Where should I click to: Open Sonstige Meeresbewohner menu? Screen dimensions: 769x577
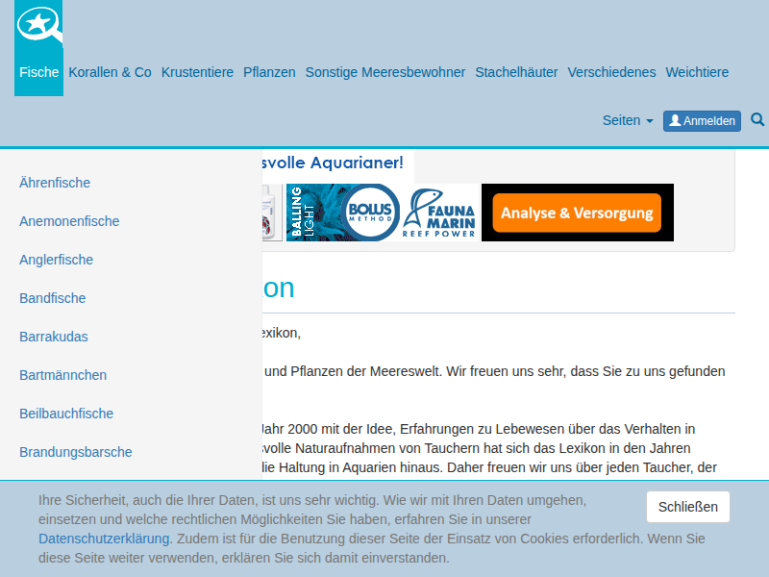coord(385,72)
